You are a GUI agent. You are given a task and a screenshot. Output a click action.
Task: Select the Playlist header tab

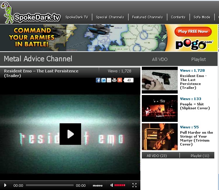199,59
